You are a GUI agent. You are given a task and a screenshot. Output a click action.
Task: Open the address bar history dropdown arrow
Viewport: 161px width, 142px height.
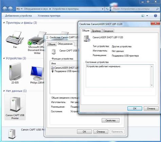tap(103, 9)
